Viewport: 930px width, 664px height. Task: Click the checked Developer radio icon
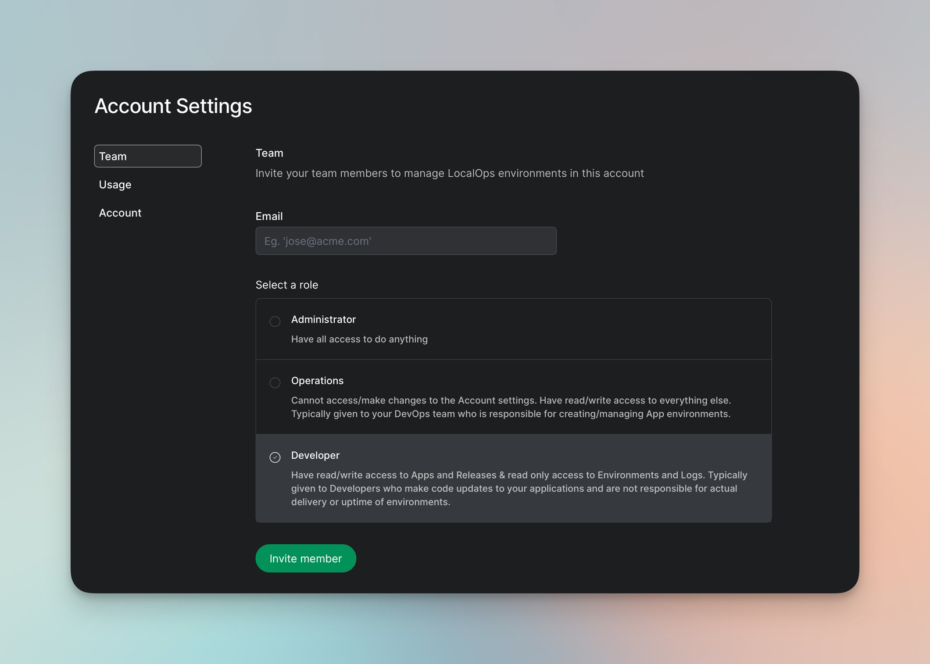coord(275,458)
